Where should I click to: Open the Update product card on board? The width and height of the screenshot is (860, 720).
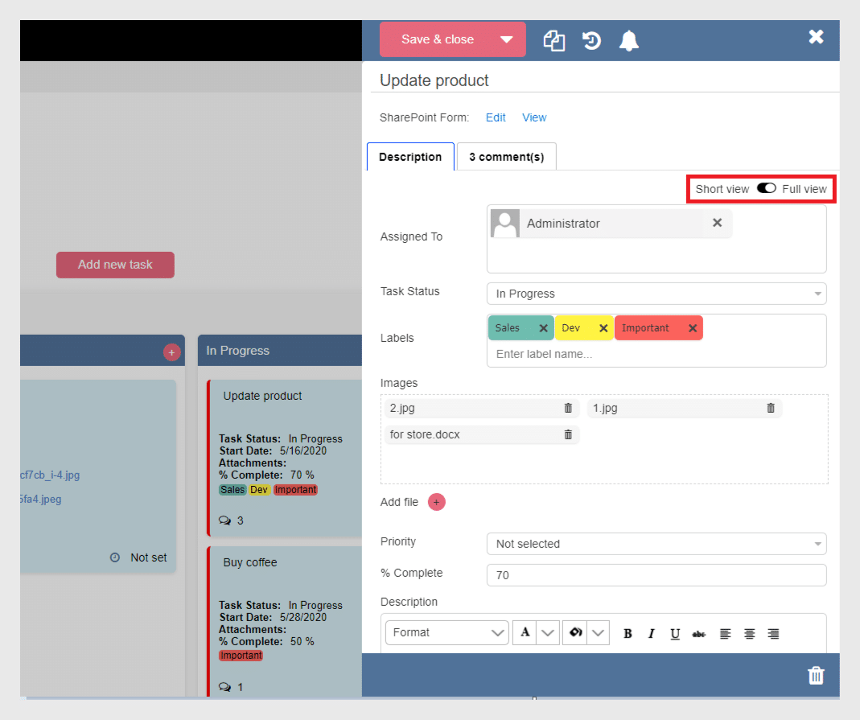click(285, 457)
